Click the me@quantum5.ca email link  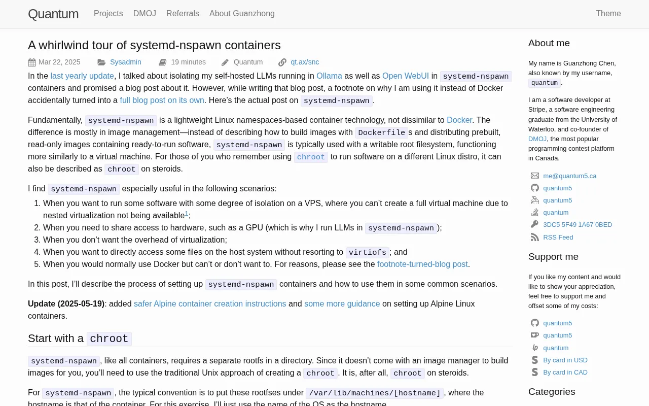coord(569,176)
